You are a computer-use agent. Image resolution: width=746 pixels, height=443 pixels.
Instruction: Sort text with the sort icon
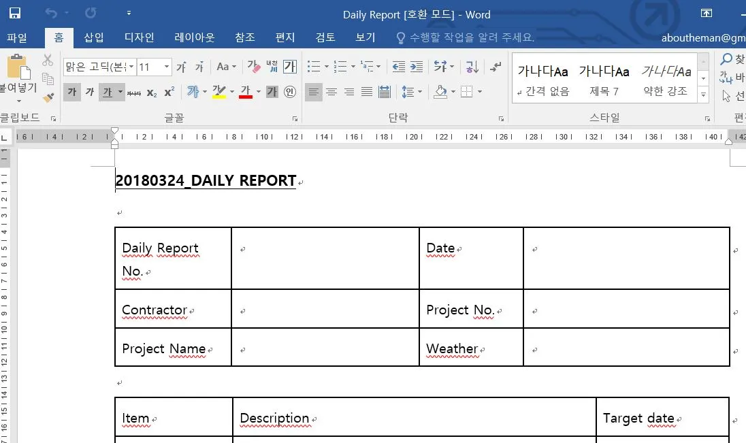point(472,67)
